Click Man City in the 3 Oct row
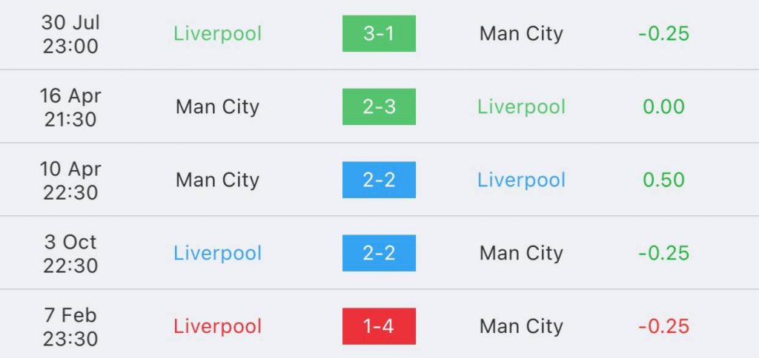Viewport: 759px width, 358px height. point(521,253)
